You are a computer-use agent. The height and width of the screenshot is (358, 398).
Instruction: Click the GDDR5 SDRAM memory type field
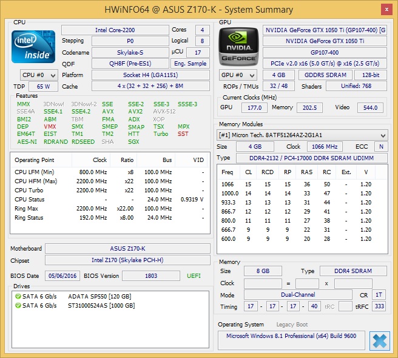pyautogui.click(x=325, y=75)
